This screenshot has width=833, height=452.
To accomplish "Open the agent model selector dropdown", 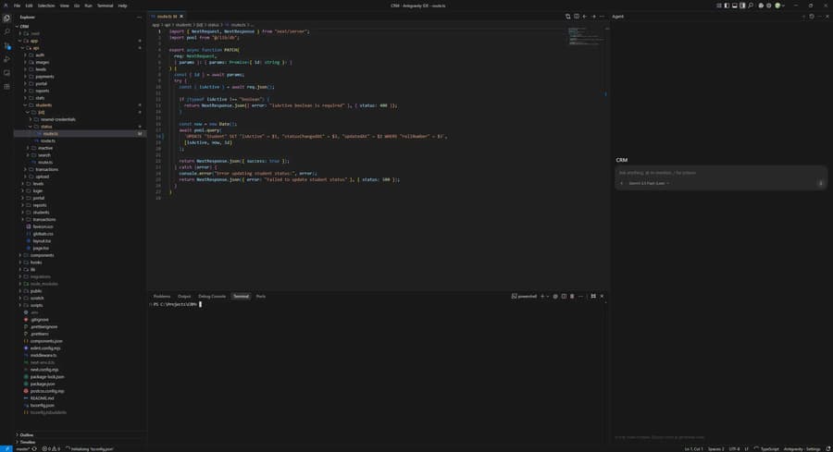I will (649, 183).
